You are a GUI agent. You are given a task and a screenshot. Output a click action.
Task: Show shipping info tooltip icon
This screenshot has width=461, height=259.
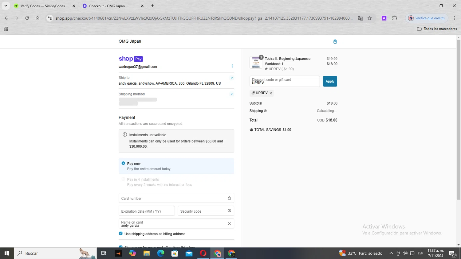point(265,111)
